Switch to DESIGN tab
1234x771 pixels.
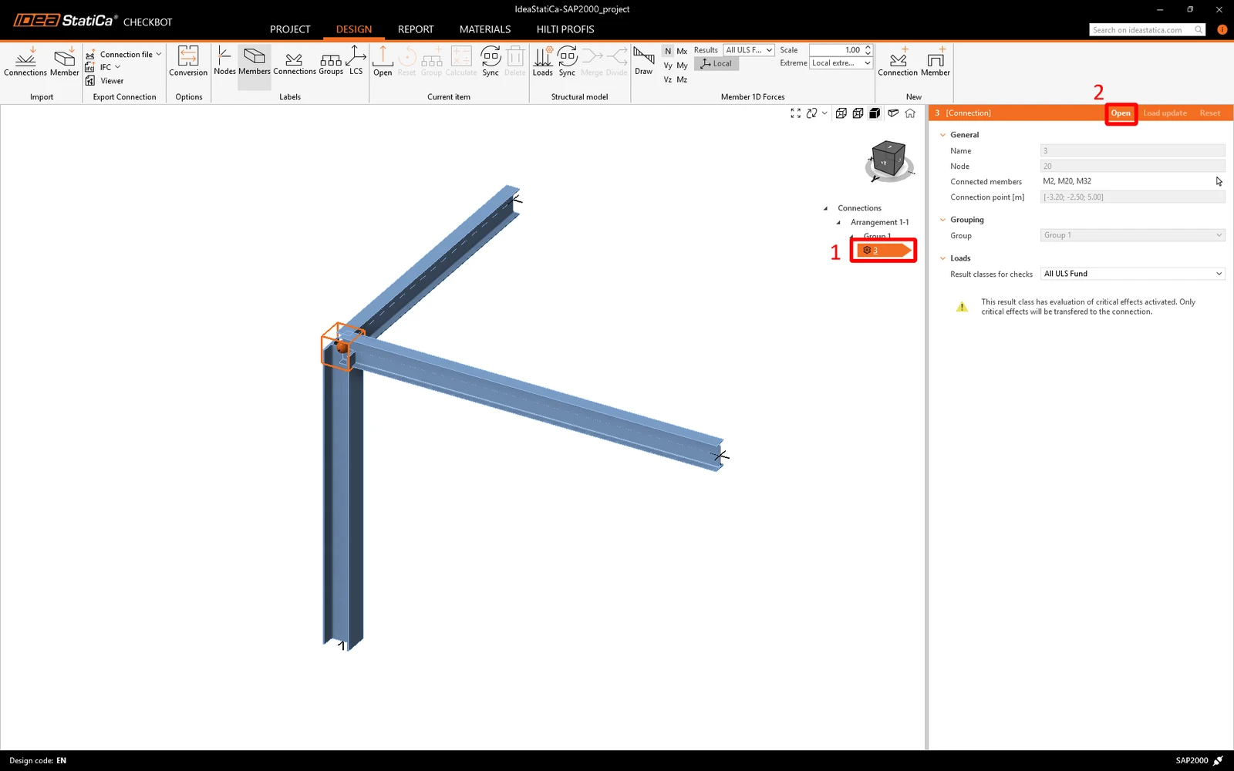(354, 29)
